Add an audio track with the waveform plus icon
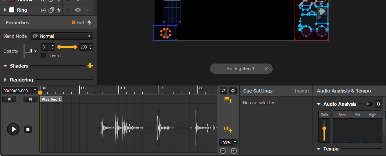 (x=228, y=129)
